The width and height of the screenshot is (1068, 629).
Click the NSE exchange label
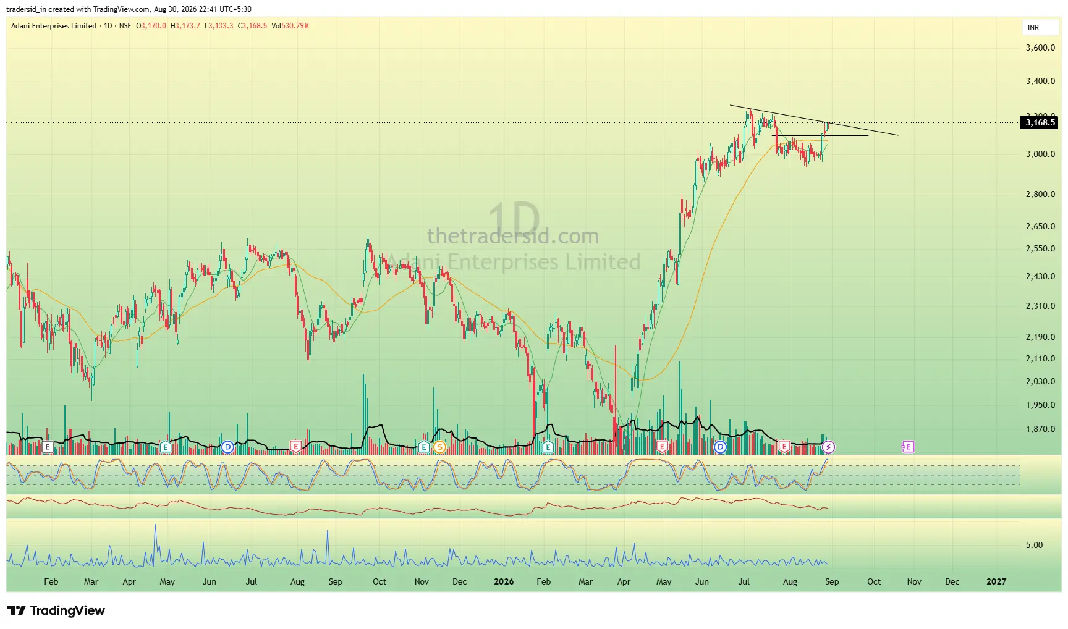[x=125, y=26]
